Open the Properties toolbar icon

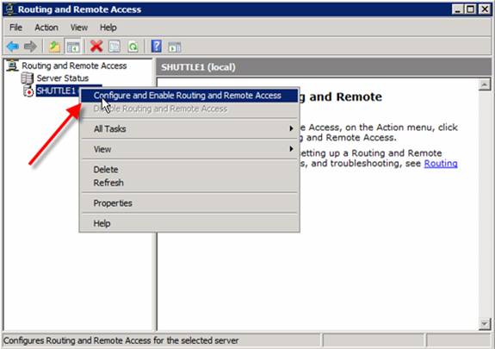(114, 47)
